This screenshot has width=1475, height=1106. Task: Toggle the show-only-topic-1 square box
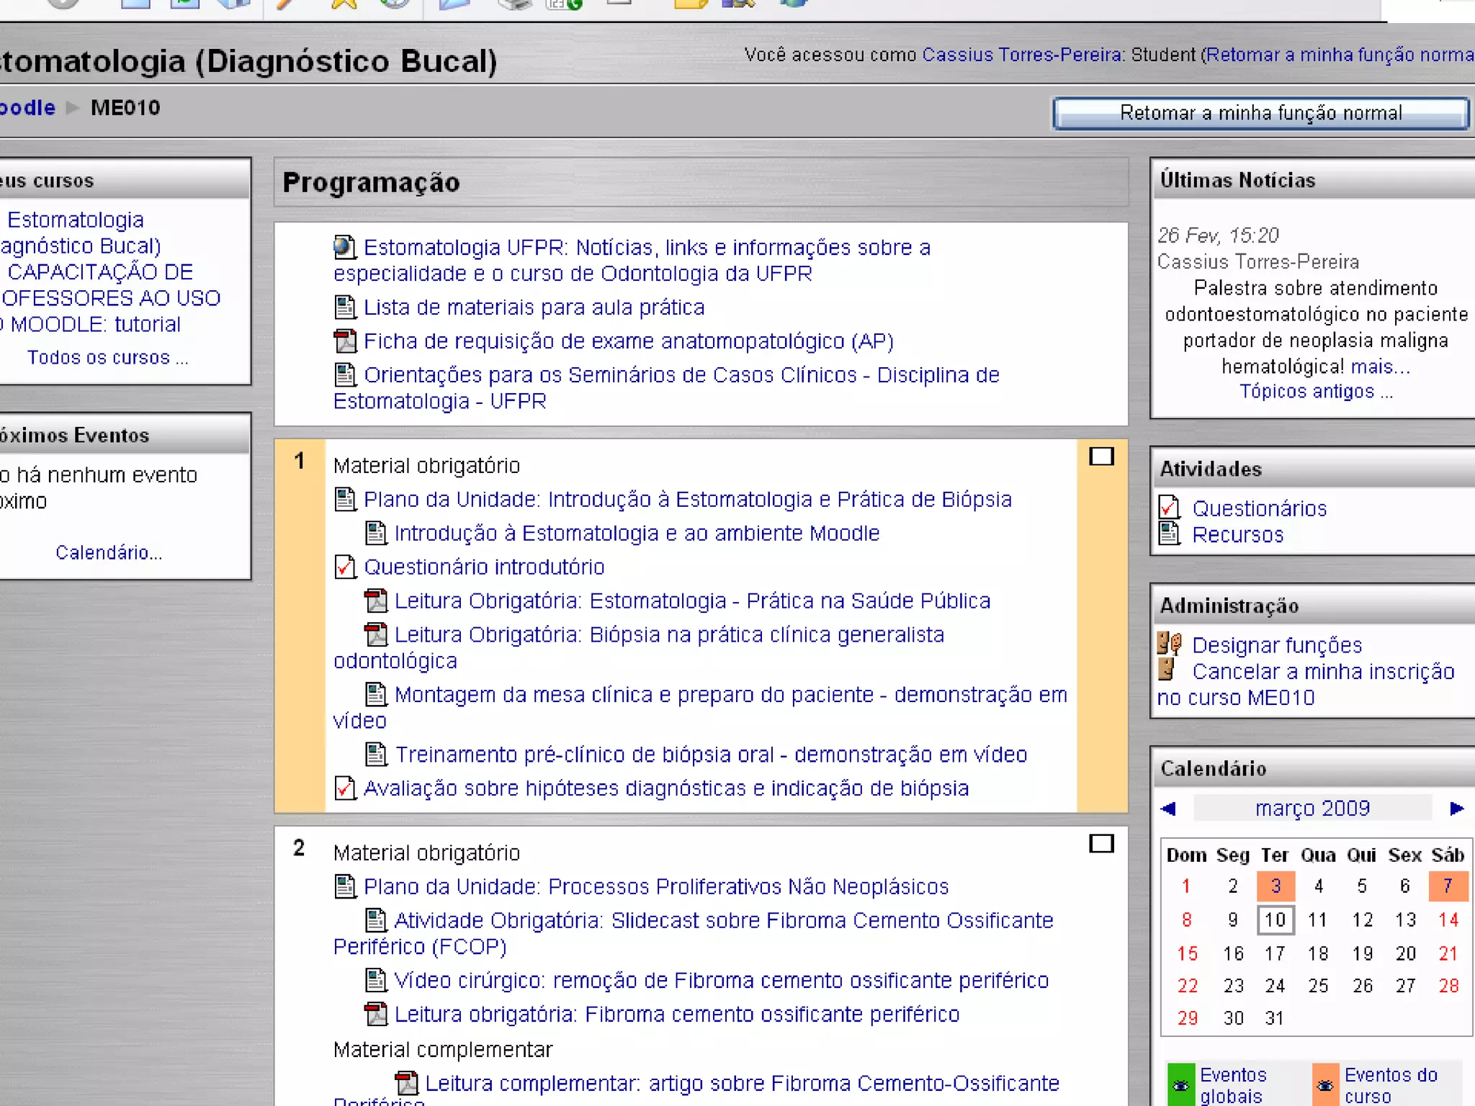tap(1101, 457)
